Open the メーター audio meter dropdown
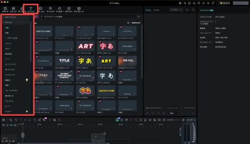This screenshot has height=144, width=250. click(191, 120)
